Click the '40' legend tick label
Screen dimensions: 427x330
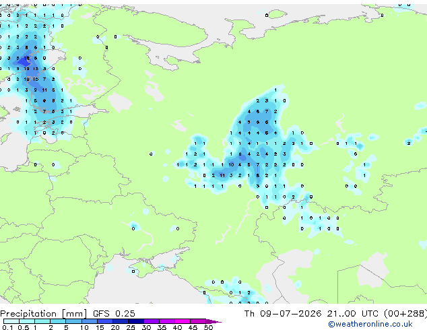(x=178, y=327)
